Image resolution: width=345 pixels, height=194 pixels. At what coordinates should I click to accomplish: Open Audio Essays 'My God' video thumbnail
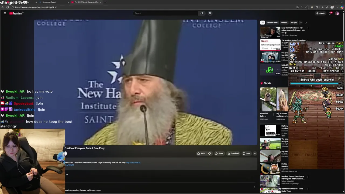pos(270,130)
